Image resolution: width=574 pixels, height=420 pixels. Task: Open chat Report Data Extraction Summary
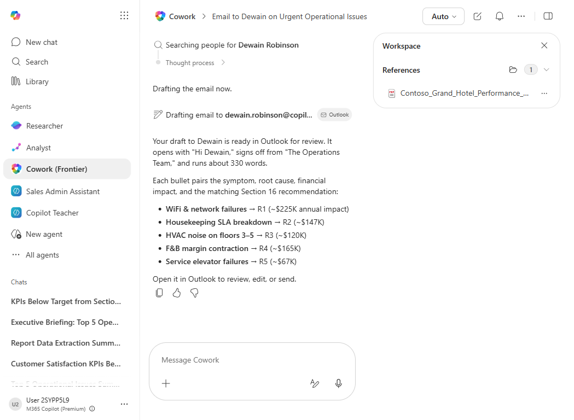pyautogui.click(x=66, y=343)
